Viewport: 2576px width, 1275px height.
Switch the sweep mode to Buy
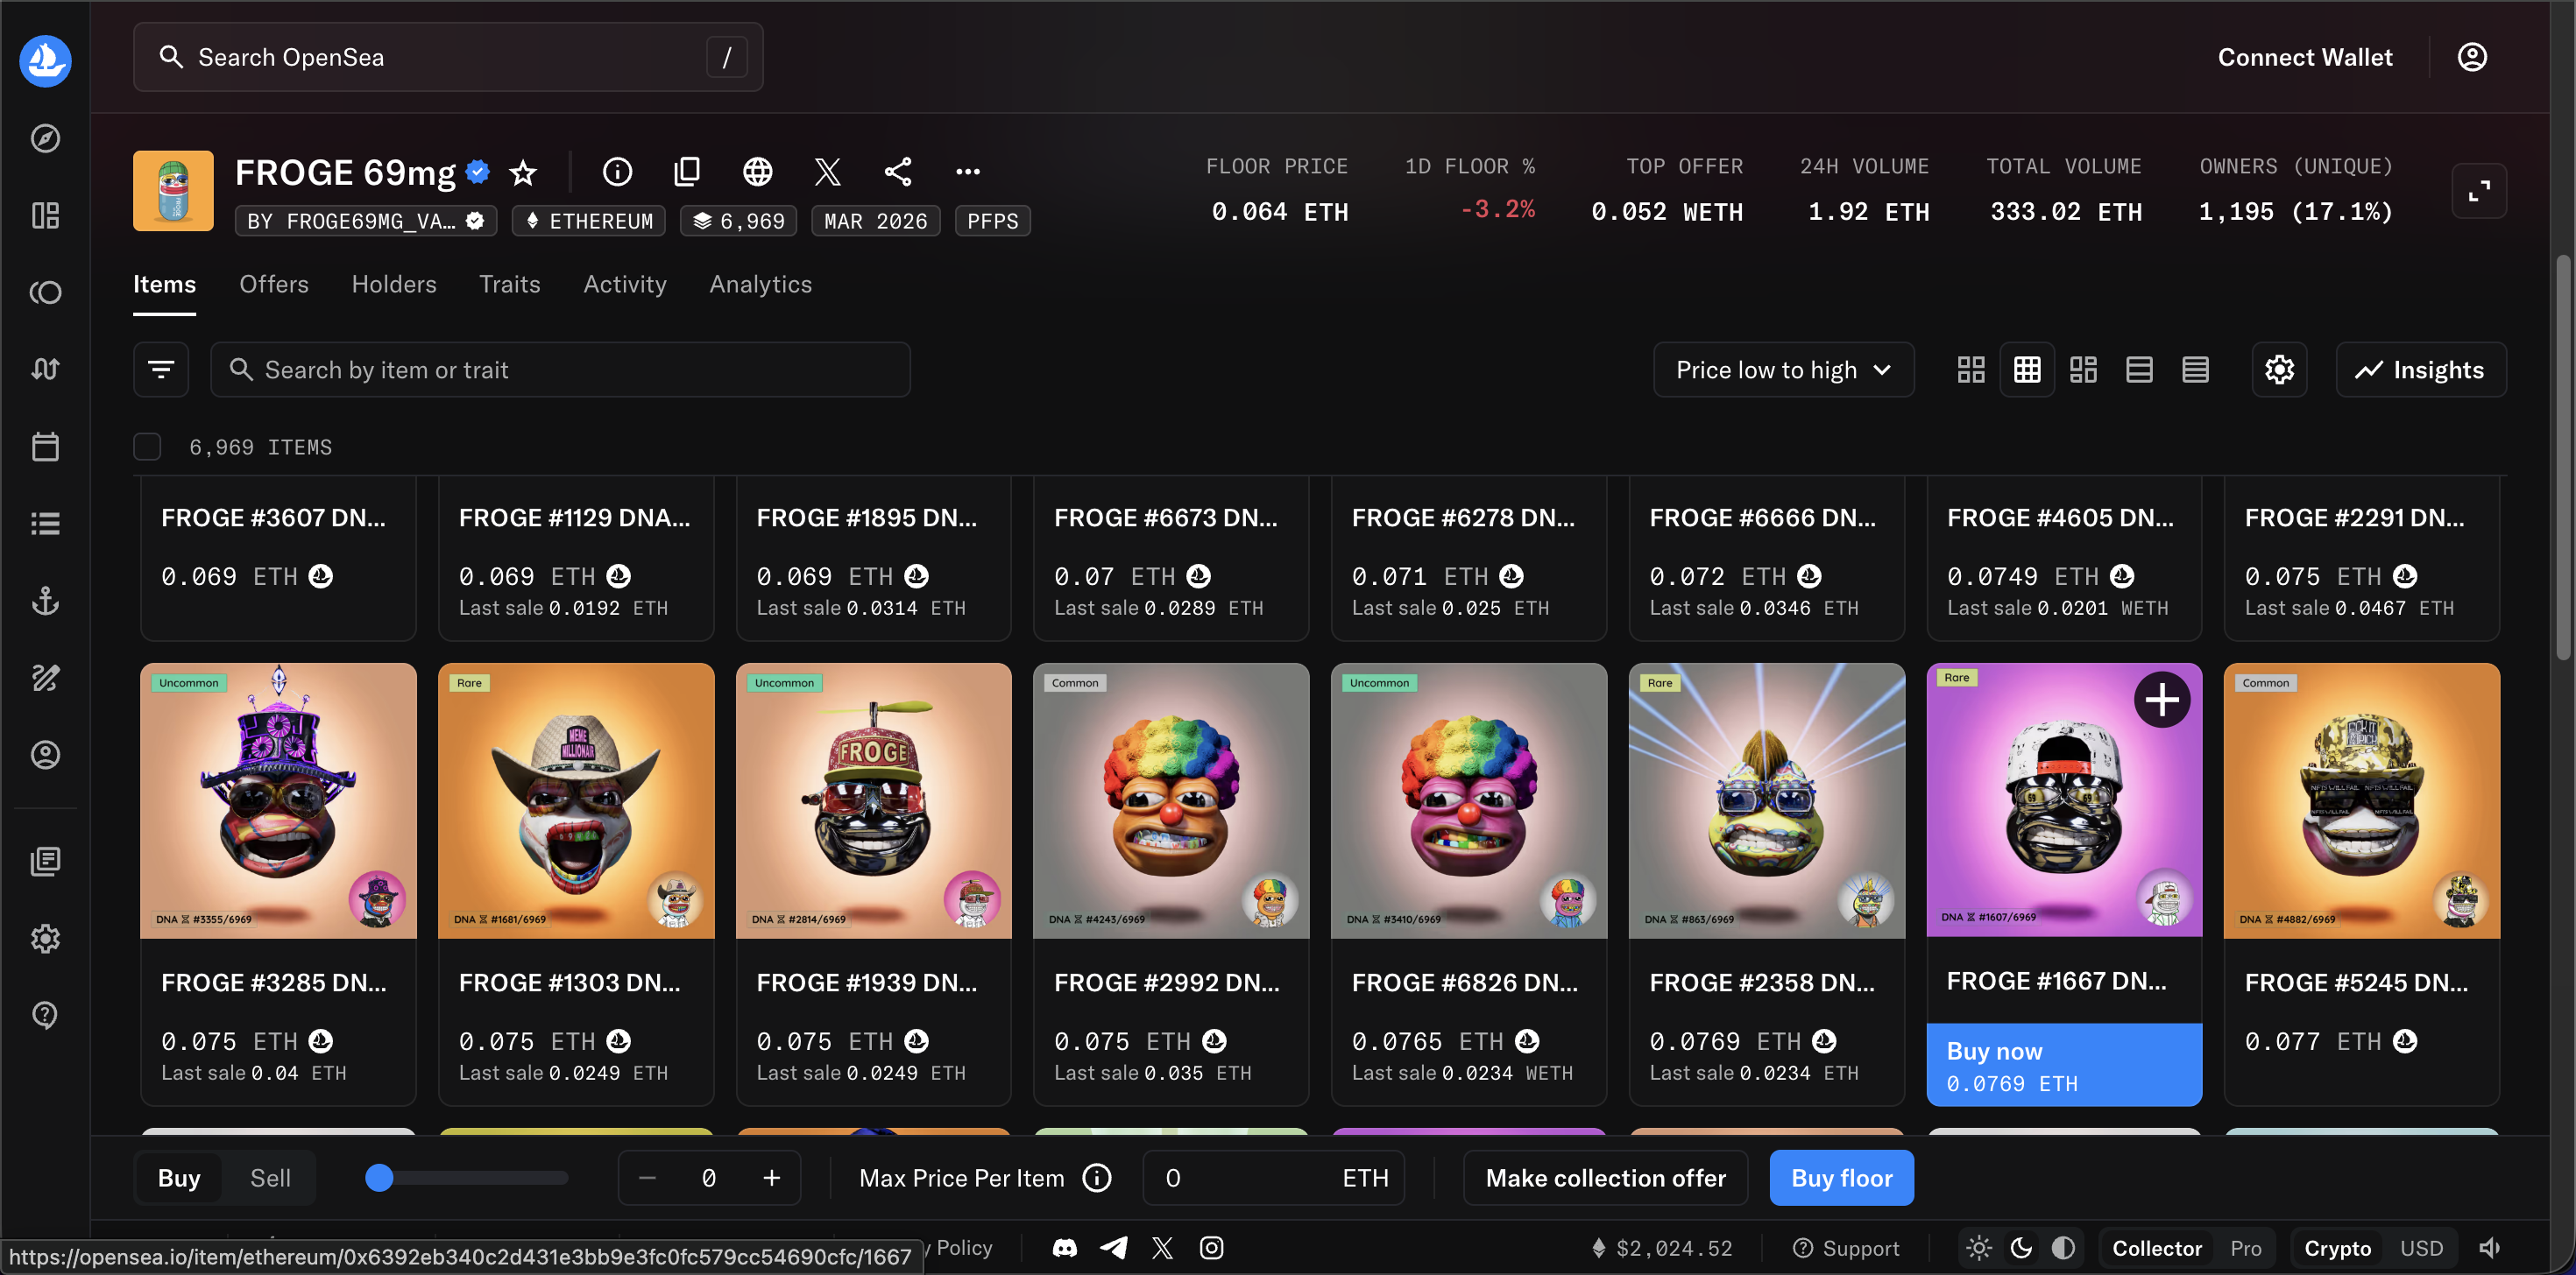179,1178
